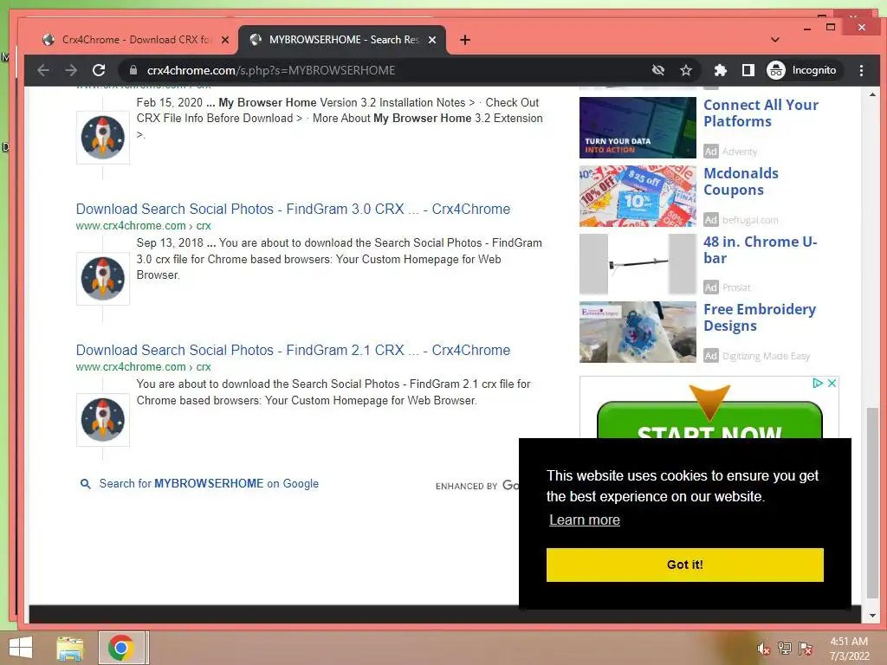The image size is (887, 665).
Task: Click the Chrome taskbar icon
Action: coord(121,648)
